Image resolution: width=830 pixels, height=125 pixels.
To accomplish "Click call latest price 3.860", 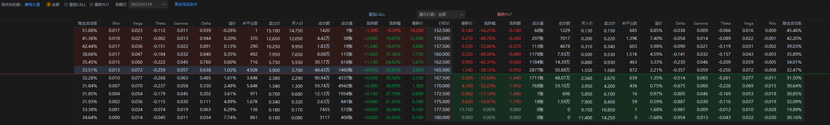I will point(418,70).
